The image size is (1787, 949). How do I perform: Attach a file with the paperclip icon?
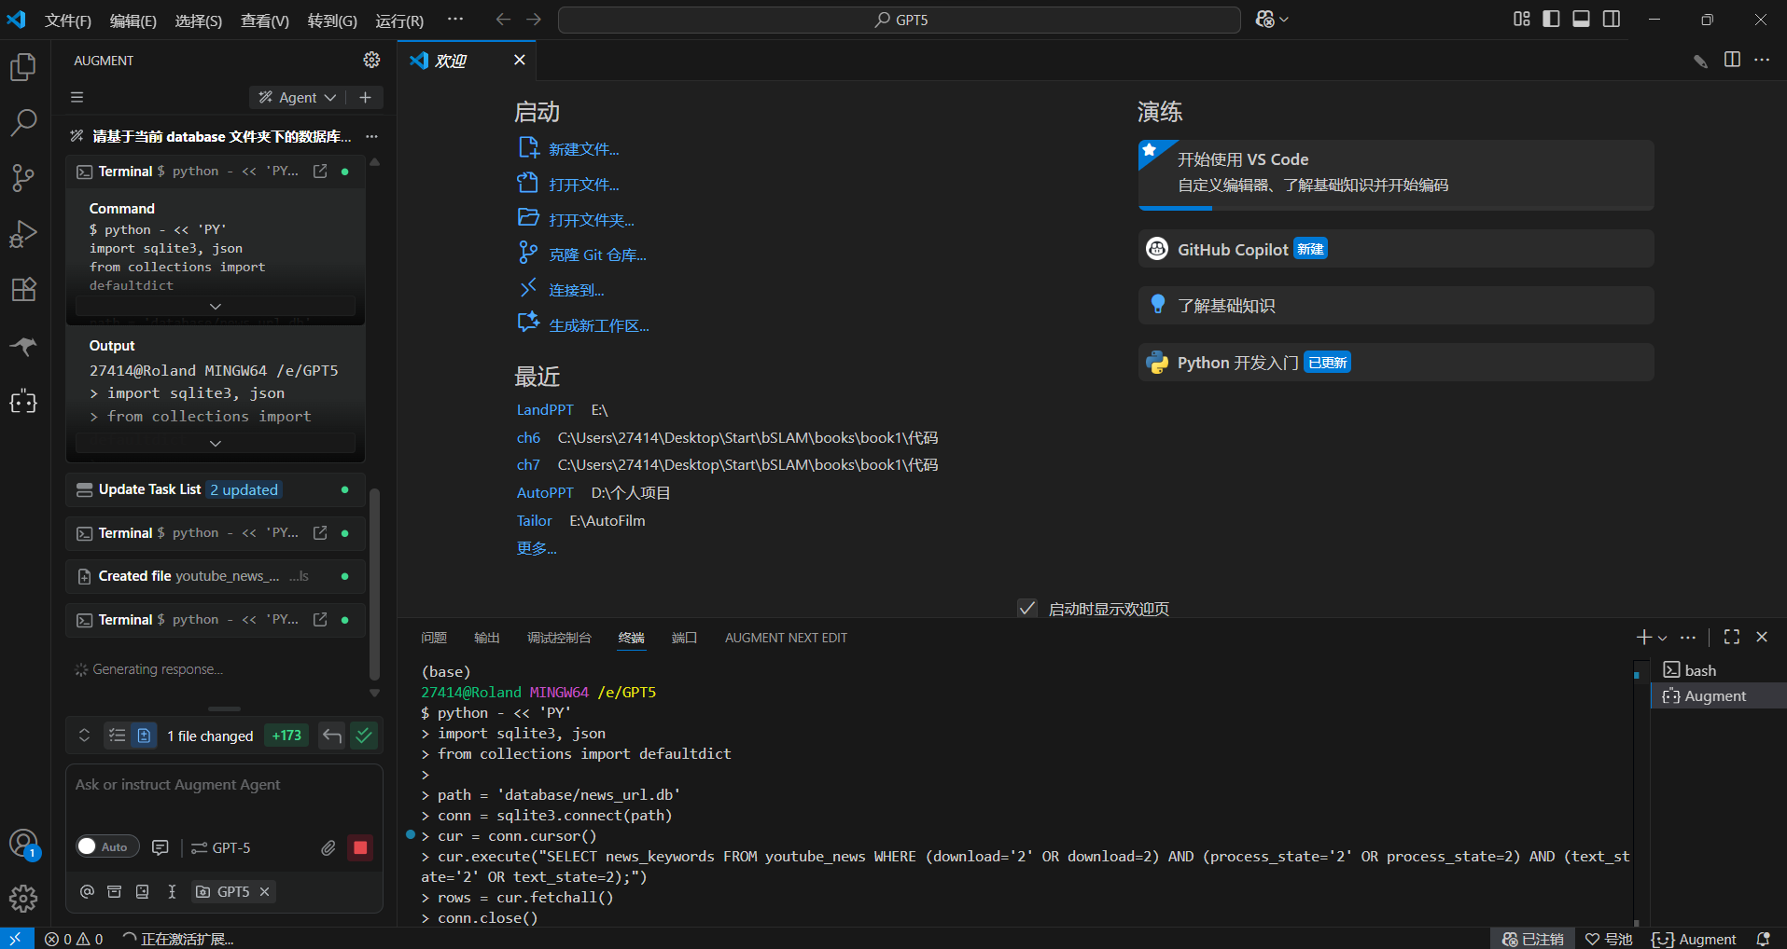click(328, 847)
